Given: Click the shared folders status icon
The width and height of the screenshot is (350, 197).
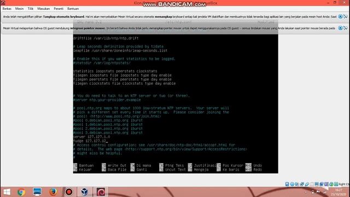Looking at the screenshot, I should (x=312, y=184).
